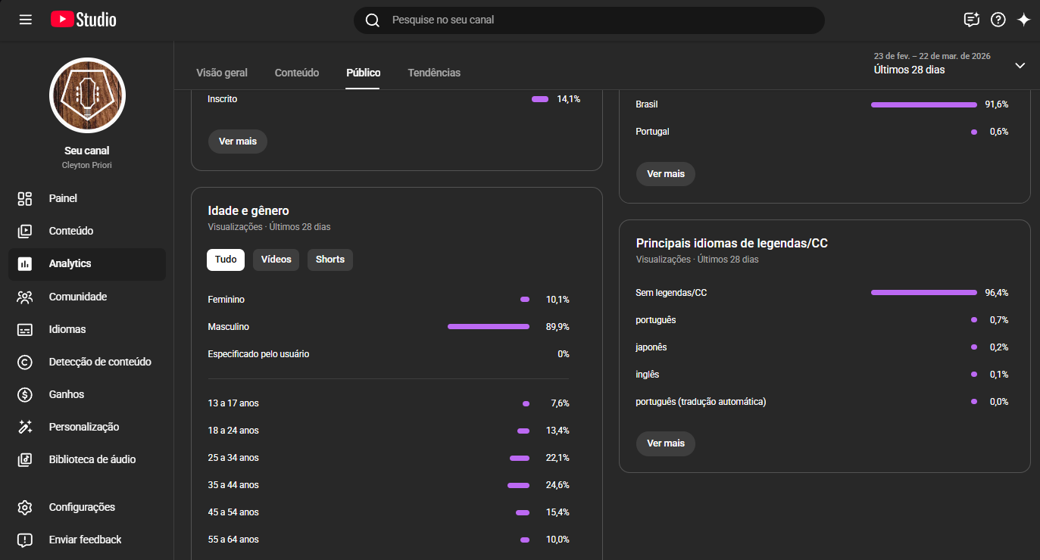The image size is (1040, 560).
Task: Open the Help question mark icon
Action: coord(998,20)
